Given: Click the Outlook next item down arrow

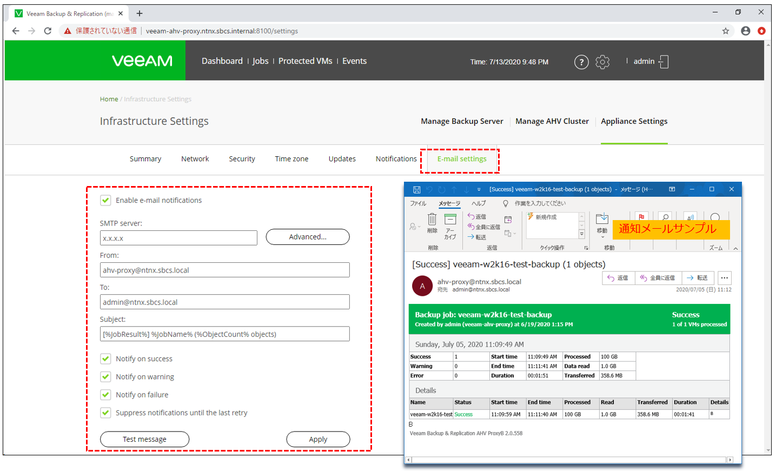Looking at the screenshot, I should pos(466,189).
